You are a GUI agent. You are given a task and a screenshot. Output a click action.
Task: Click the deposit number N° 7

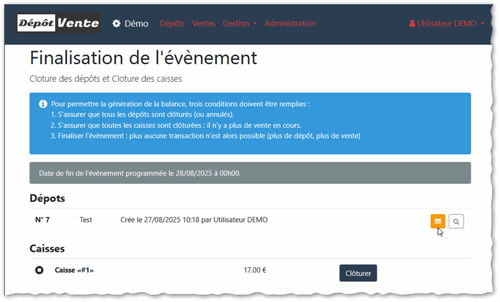(x=42, y=220)
